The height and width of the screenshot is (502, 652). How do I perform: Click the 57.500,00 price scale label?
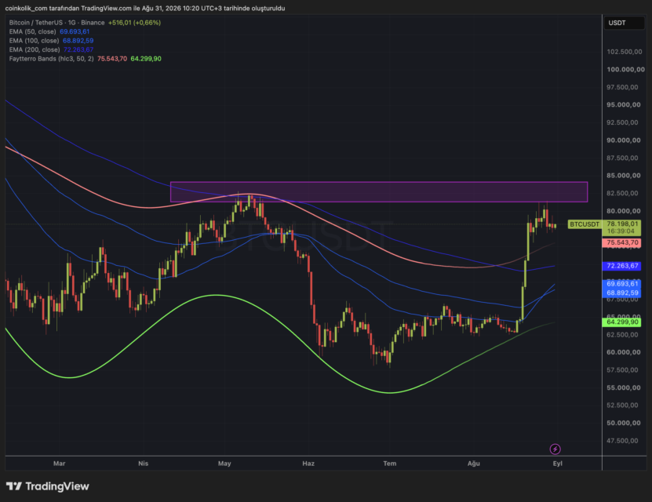[622, 370]
